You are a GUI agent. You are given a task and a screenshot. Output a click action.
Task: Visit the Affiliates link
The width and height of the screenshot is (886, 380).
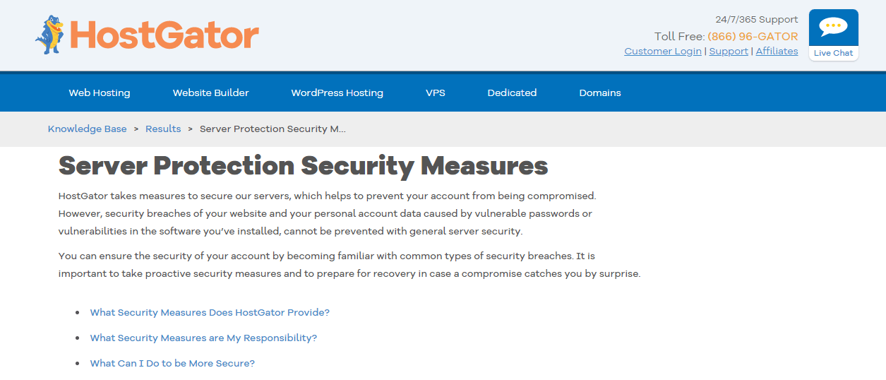(777, 51)
